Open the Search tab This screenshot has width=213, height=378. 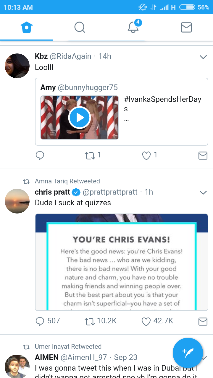tap(80, 27)
